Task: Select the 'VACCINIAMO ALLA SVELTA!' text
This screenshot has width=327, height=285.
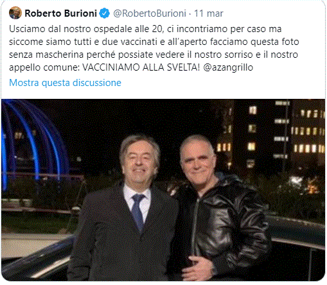Action: click(x=141, y=67)
